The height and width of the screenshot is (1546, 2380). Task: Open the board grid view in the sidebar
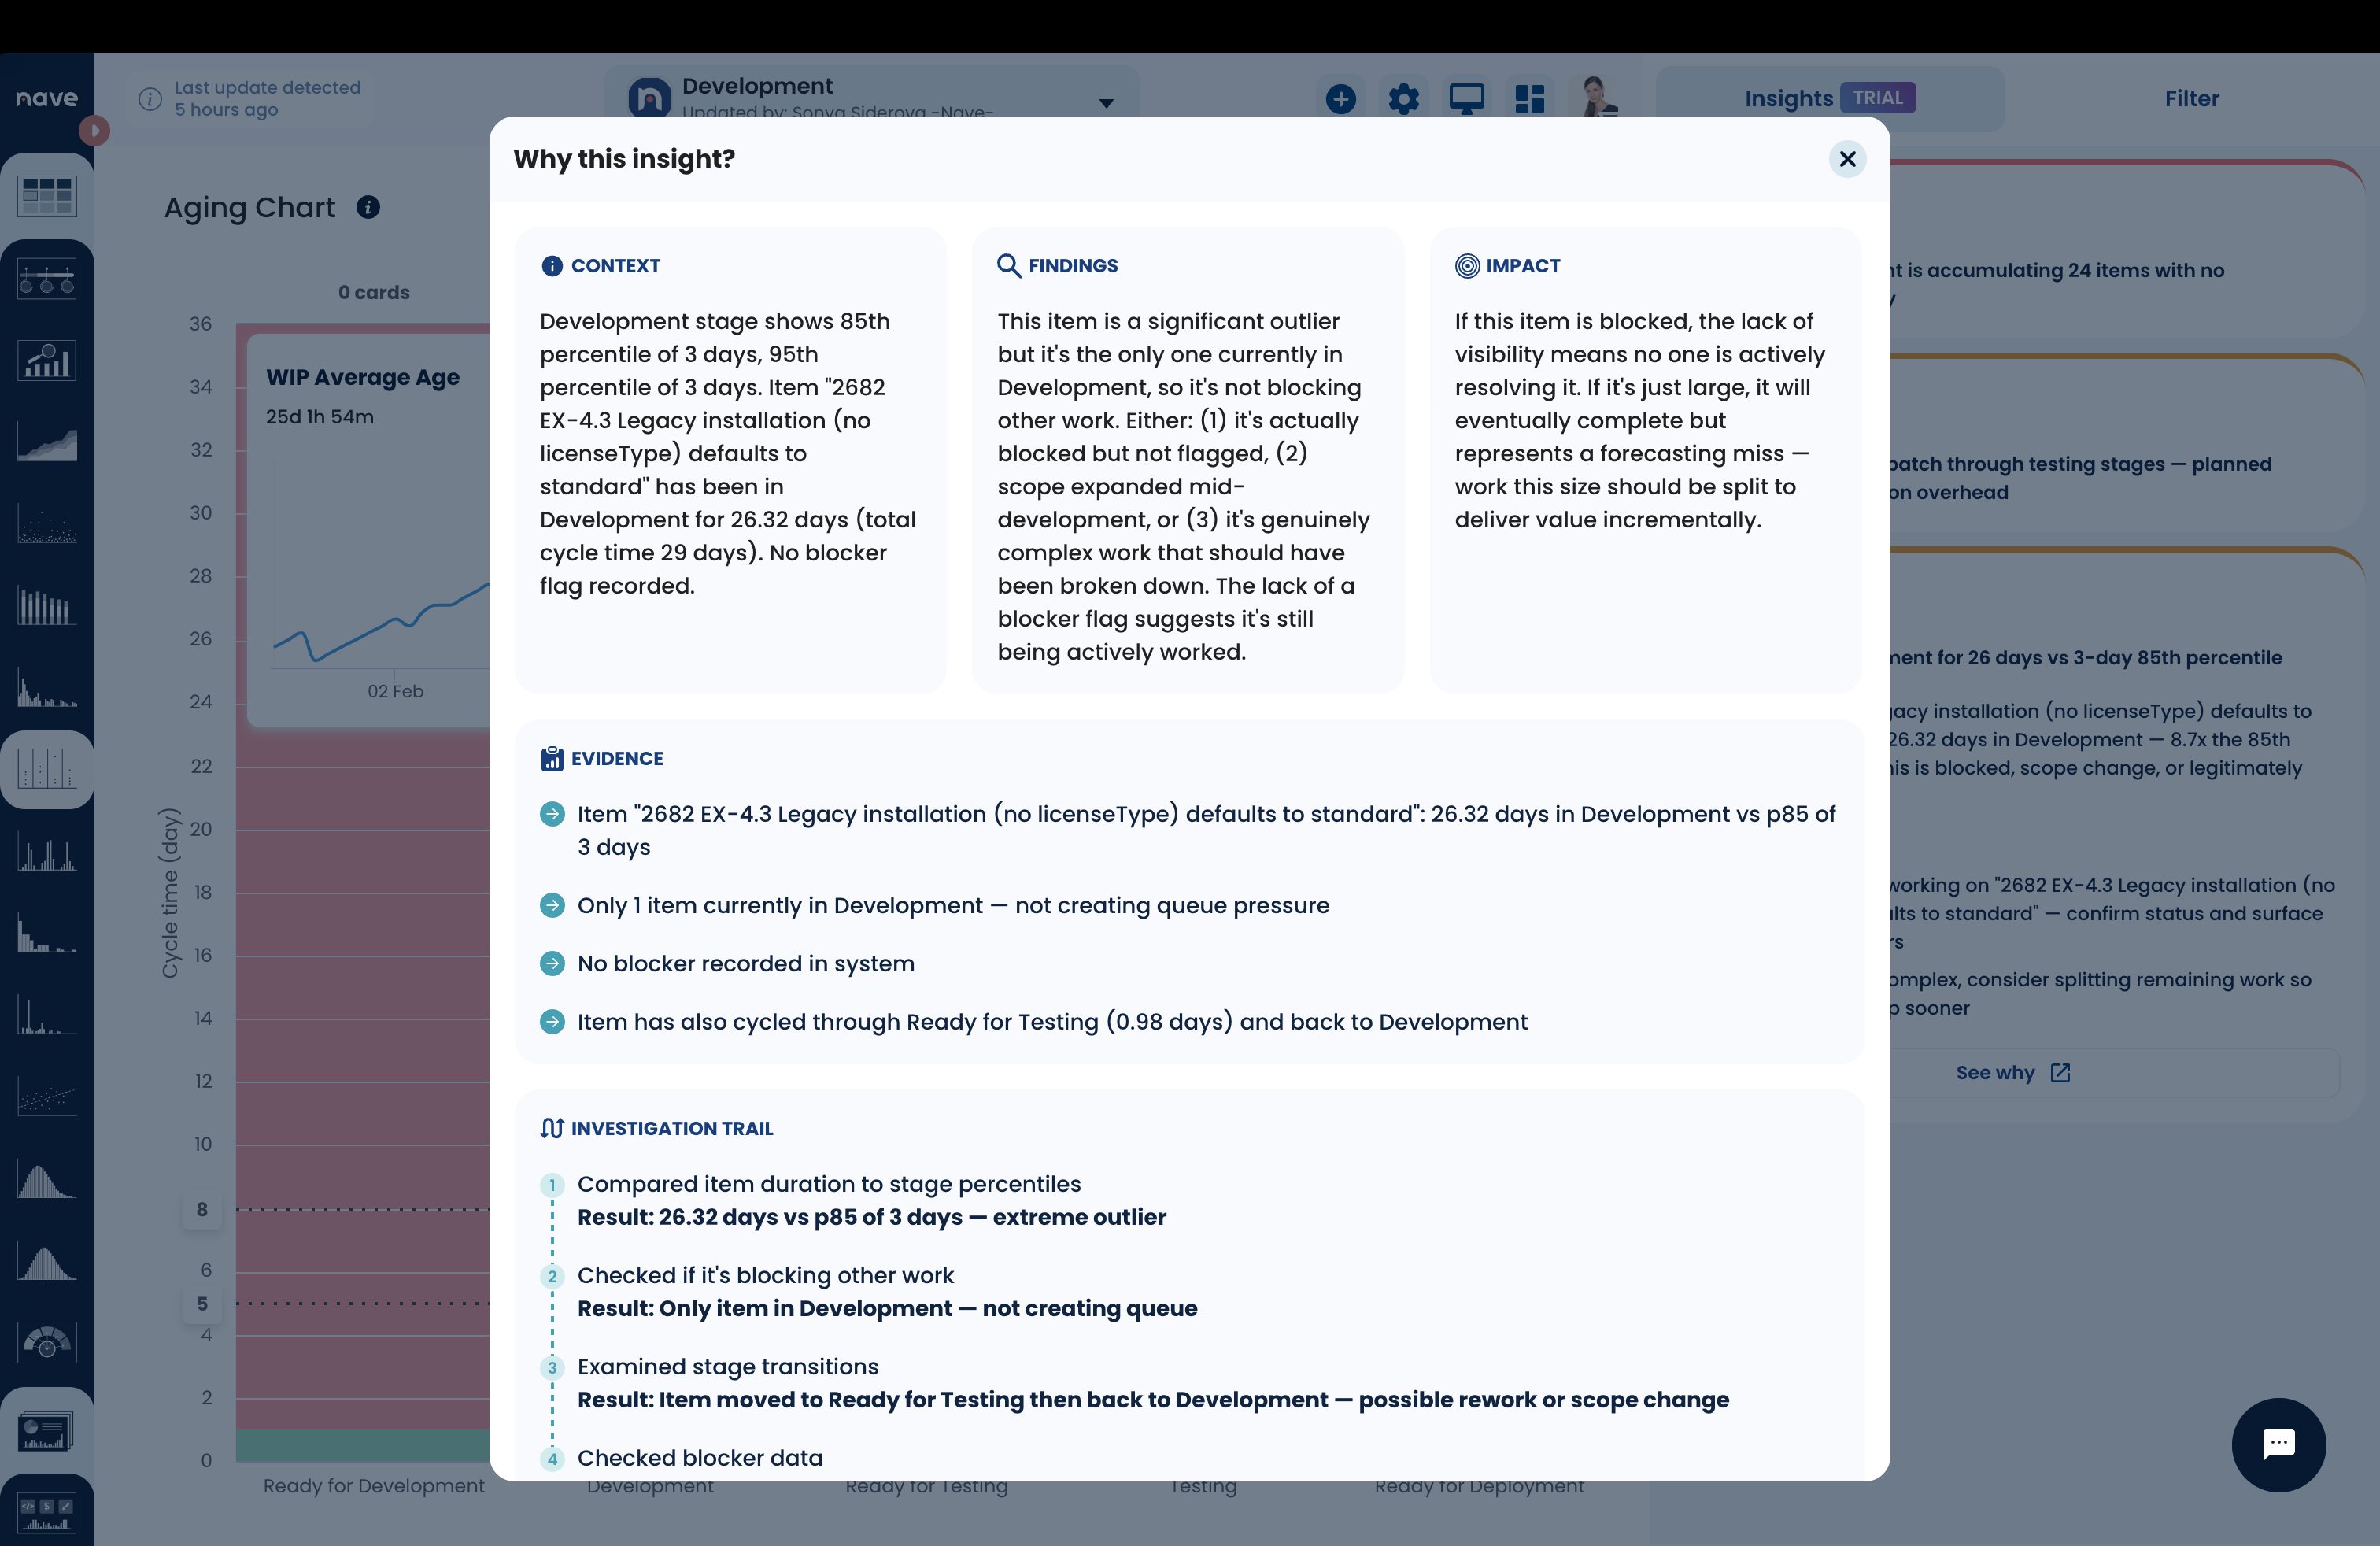[47, 195]
